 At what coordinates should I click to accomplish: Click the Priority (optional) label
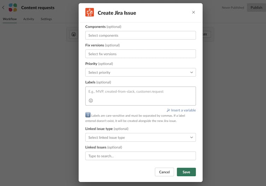pos(99,64)
